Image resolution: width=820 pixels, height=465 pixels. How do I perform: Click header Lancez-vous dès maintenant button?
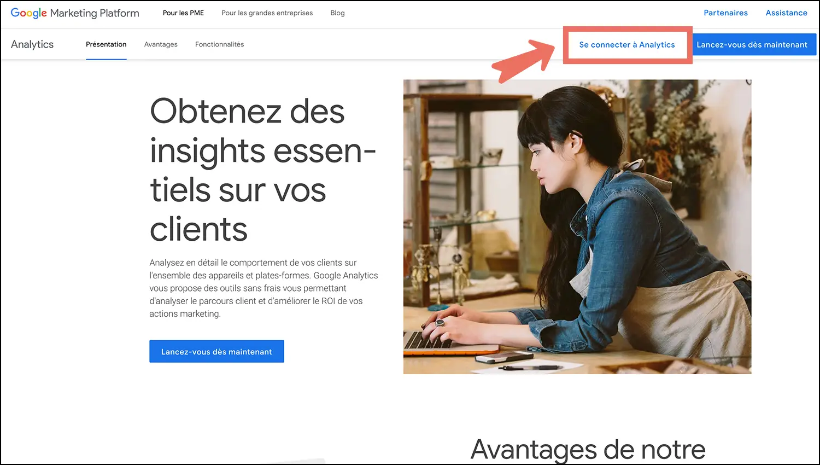[x=752, y=45]
